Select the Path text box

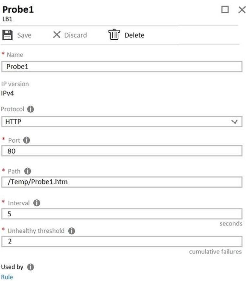pyautogui.click(x=122, y=182)
